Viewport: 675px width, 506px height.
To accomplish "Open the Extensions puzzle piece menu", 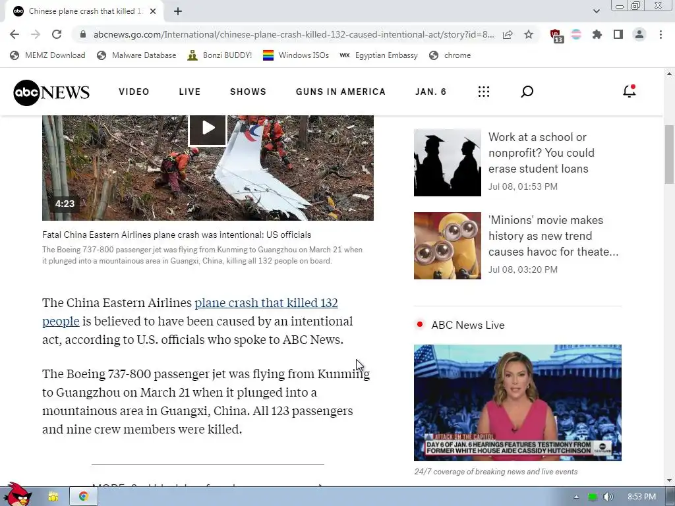I will click(x=597, y=34).
